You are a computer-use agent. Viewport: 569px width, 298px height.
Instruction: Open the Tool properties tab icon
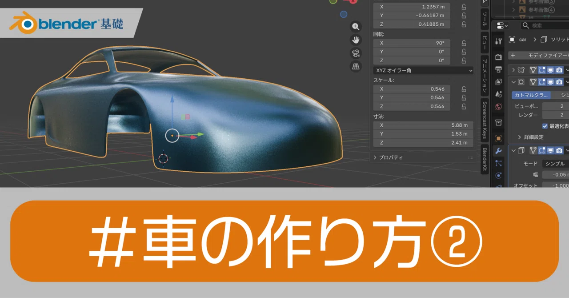click(x=498, y=41)
